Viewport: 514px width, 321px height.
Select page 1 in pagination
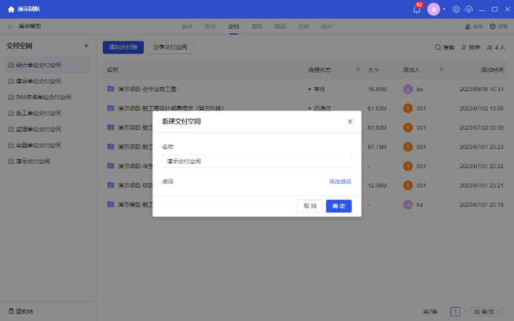click(455, 311)
